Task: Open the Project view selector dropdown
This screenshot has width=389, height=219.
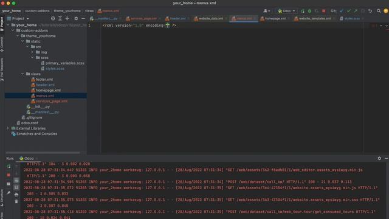Action: coord(18,19)
